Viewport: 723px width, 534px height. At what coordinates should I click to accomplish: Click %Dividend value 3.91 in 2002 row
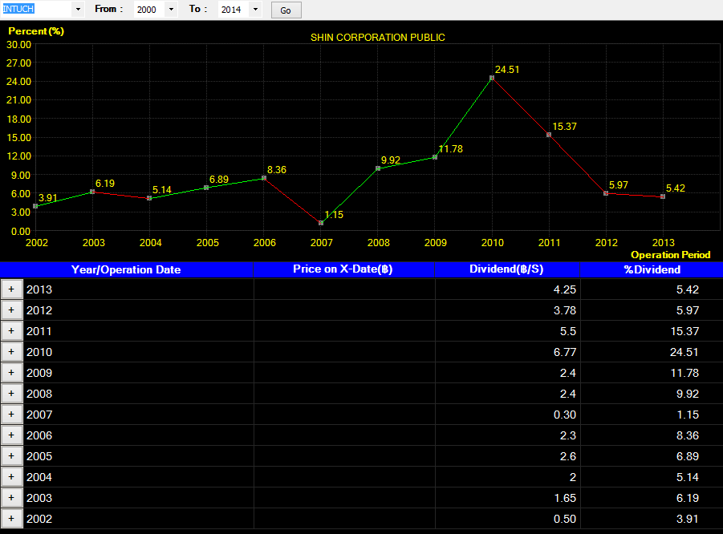[688, 519]
